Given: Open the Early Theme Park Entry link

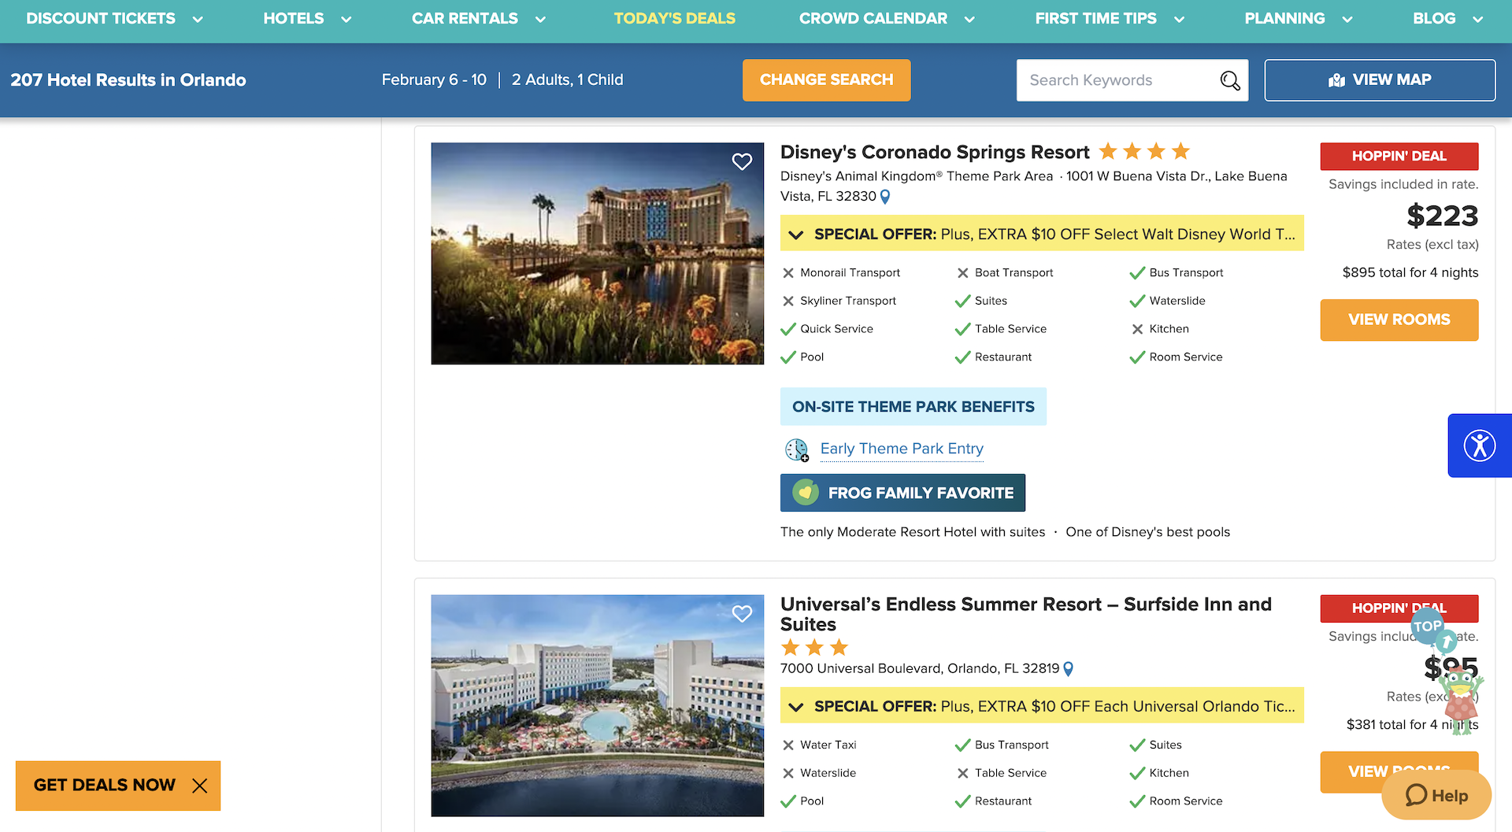Looking at the screenshot, I should pos(902,449).
